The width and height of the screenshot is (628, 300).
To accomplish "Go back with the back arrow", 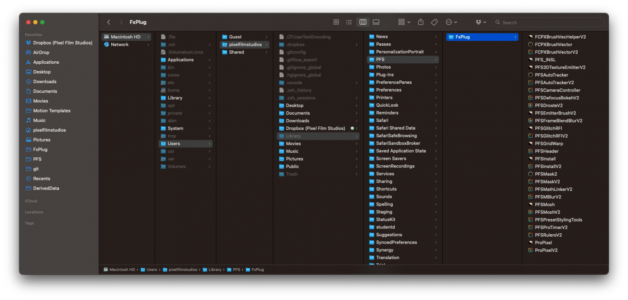I will pos(108,22).
